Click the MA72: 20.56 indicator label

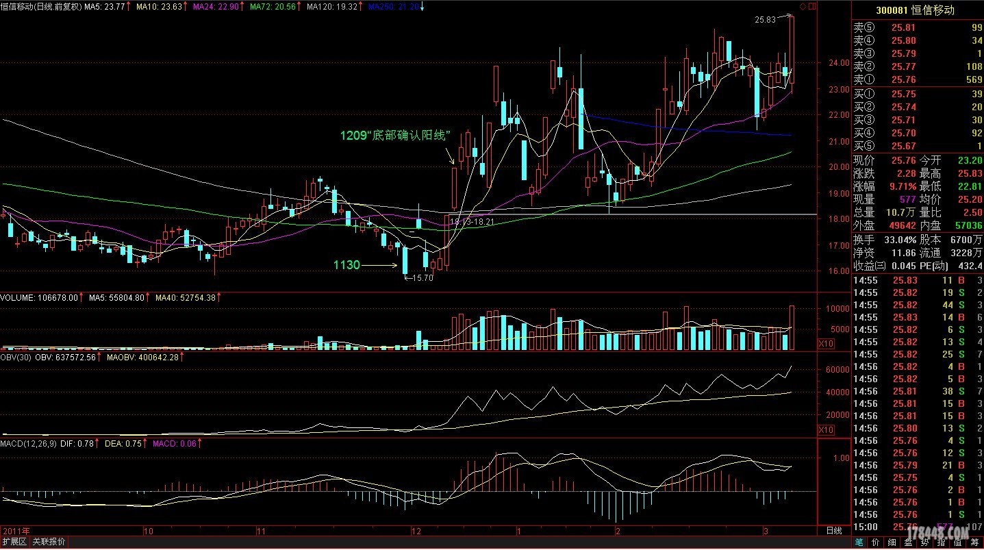(272, 6)
